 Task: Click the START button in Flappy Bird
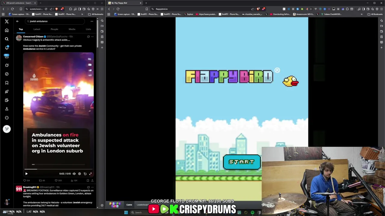click(242, 162)
